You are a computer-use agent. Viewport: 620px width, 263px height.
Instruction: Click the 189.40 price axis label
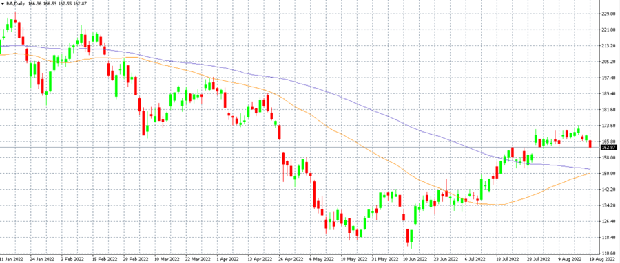[608, 94]
